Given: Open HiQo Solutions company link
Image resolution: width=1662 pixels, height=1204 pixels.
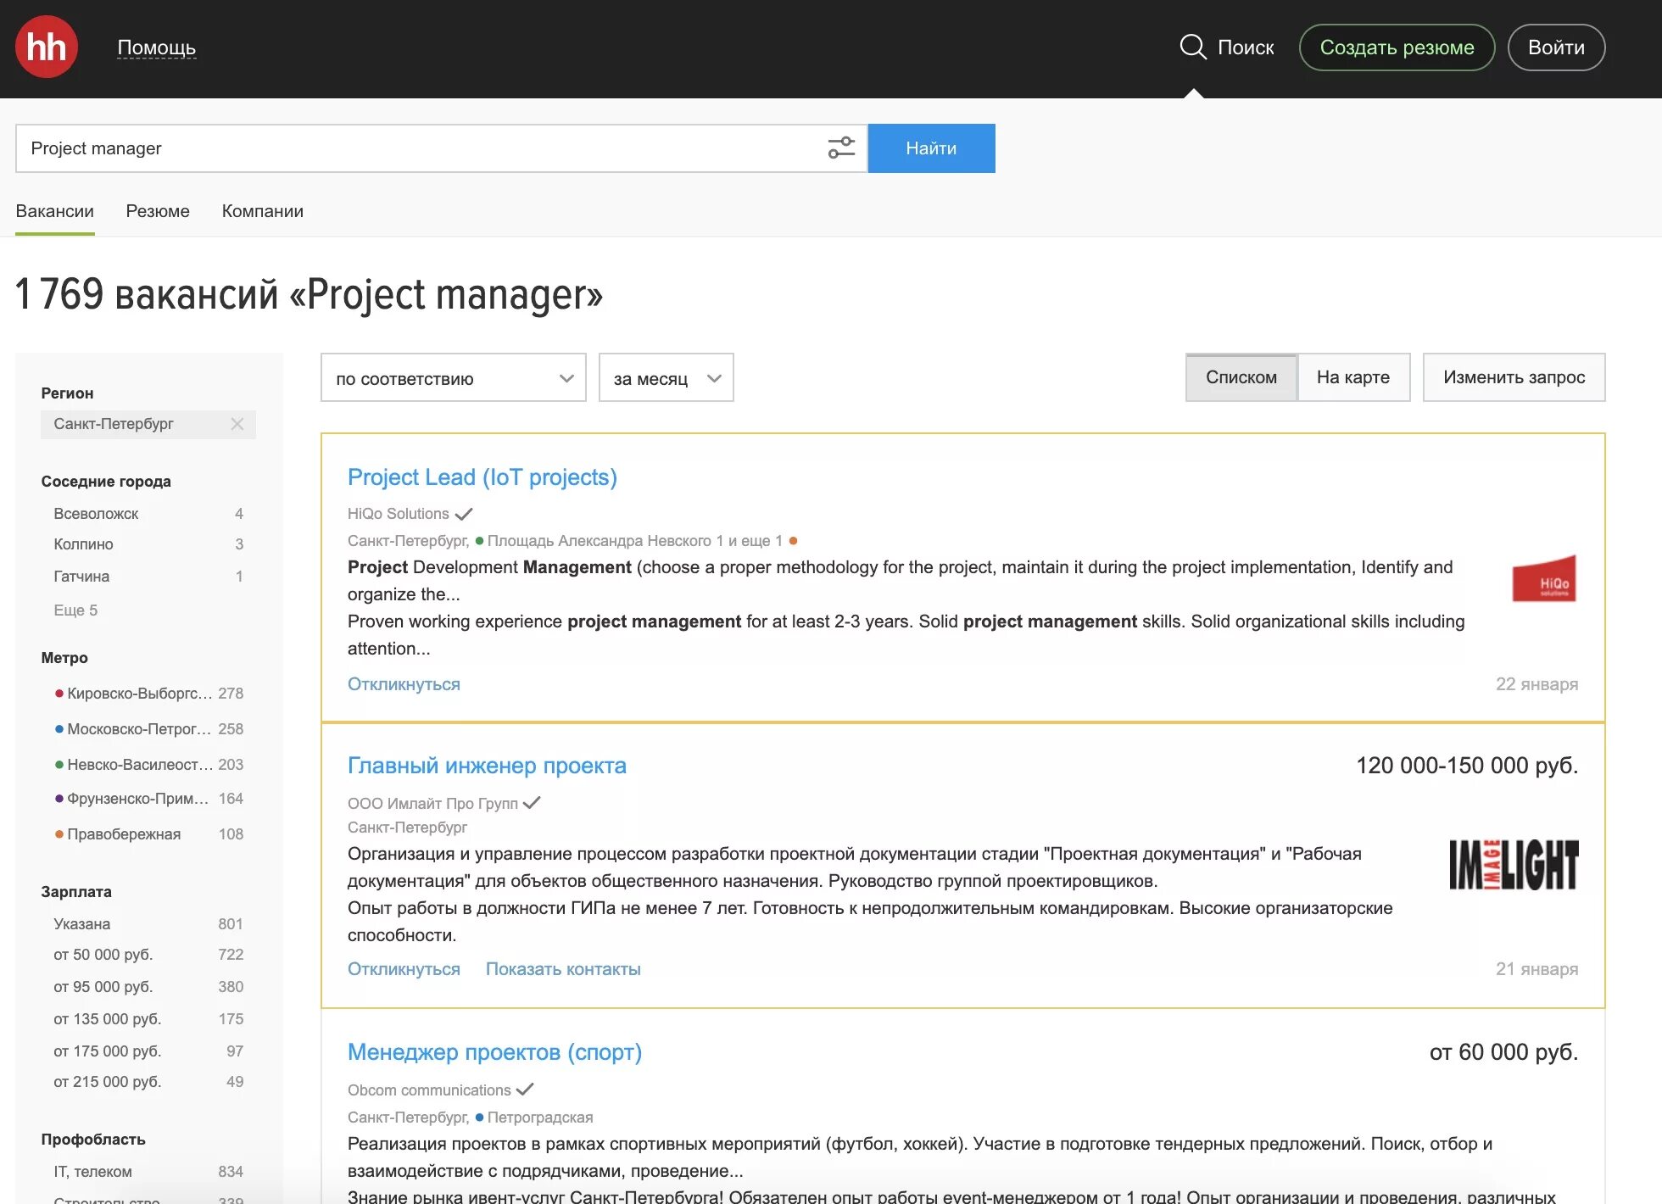Looking at the screenshot, I should [399, 514].
